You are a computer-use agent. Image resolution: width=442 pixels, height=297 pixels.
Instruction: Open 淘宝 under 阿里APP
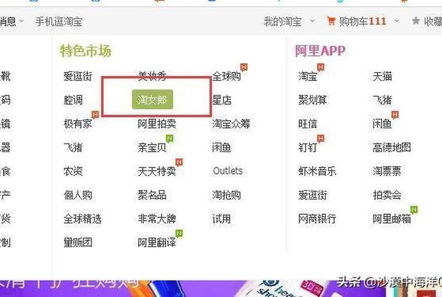[308, 76]
